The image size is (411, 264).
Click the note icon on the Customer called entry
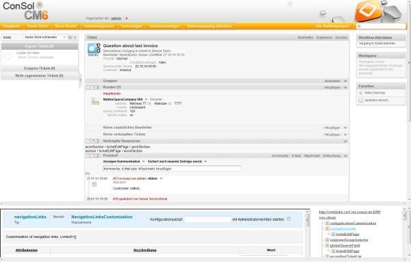point(94,184)
